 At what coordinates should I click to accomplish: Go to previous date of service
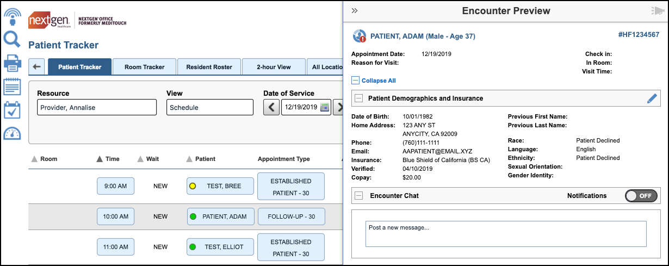pyautogui.click(x=271, y=107)
